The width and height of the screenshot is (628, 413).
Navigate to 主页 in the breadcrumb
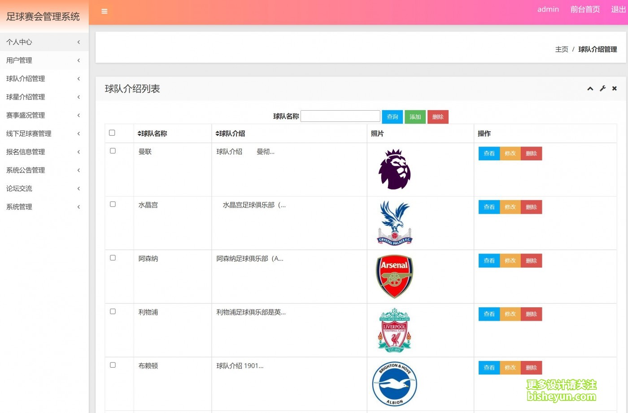click(x=562, y=49)
